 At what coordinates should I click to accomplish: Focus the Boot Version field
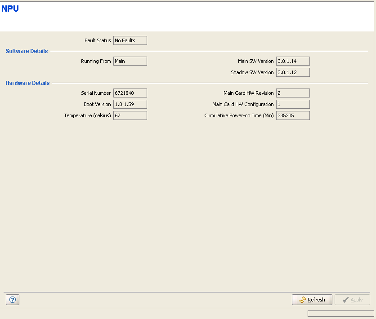tap(130, 104)
